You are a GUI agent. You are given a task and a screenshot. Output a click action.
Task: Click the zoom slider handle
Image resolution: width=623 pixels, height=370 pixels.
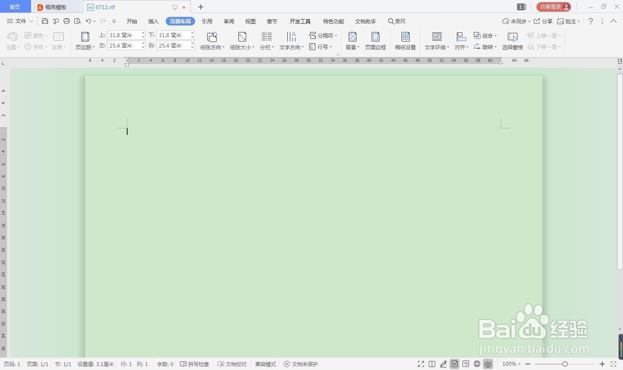565,364
